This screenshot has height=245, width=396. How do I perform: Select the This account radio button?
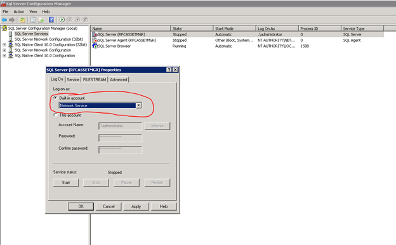coord(55,115)
